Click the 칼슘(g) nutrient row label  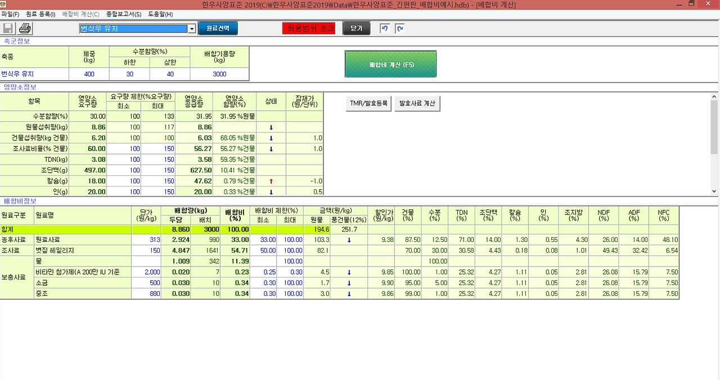(34, 181)
